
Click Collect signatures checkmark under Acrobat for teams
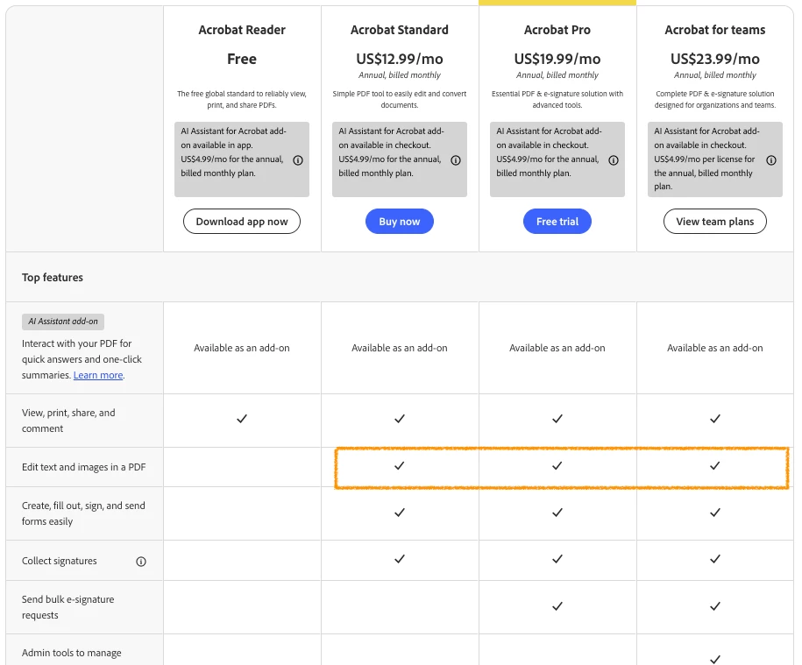pos(714,559)
